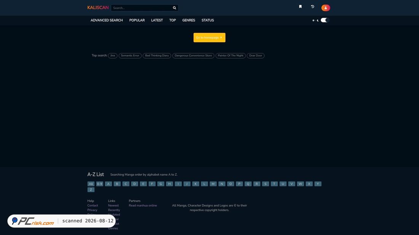Toggle the dark mode switch
419x235 pixels.
[x=325, y=20]
